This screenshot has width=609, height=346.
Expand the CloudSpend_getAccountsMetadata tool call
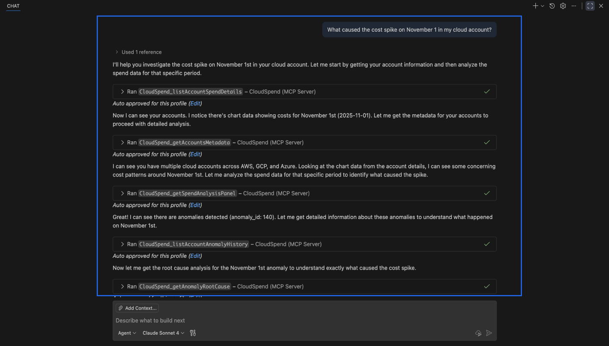pos(123,143)
